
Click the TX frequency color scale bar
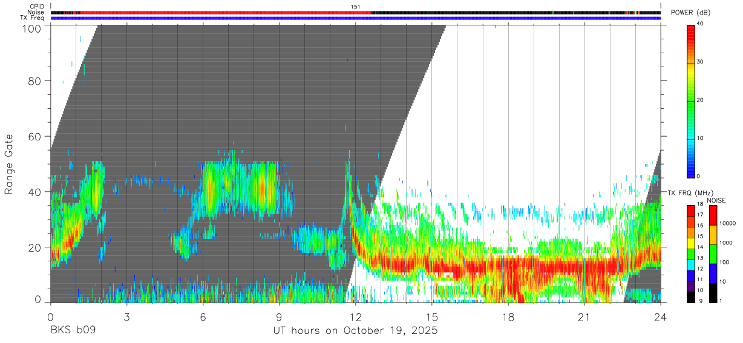[x=691, y=253]
